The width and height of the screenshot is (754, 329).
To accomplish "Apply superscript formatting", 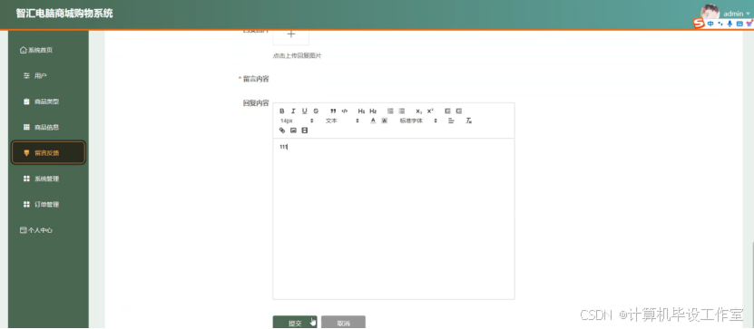I will tap(430, 111).
